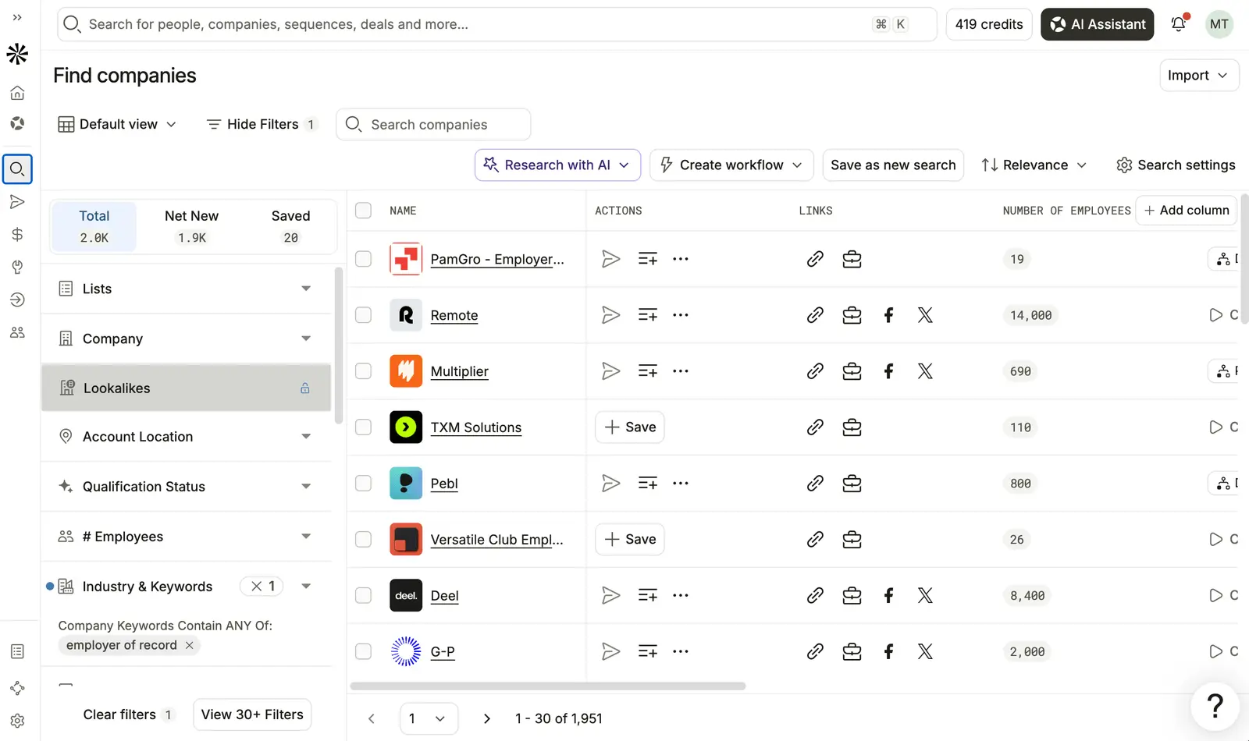
Task: Switch to the Saved tab
Action: (x=291, y=226)
